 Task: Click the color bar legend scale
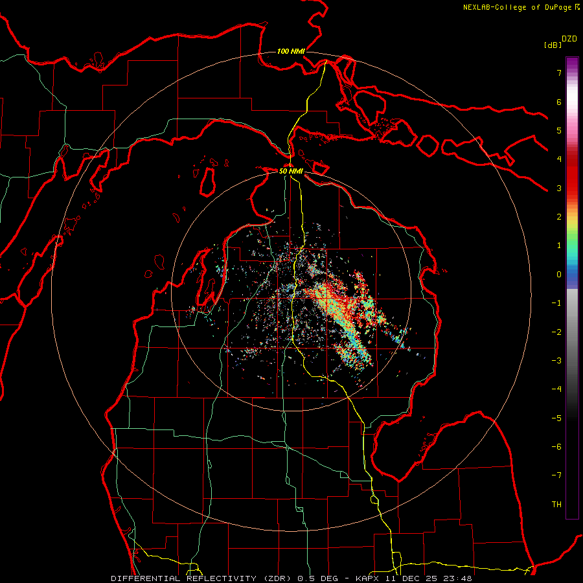coord(572,288)
